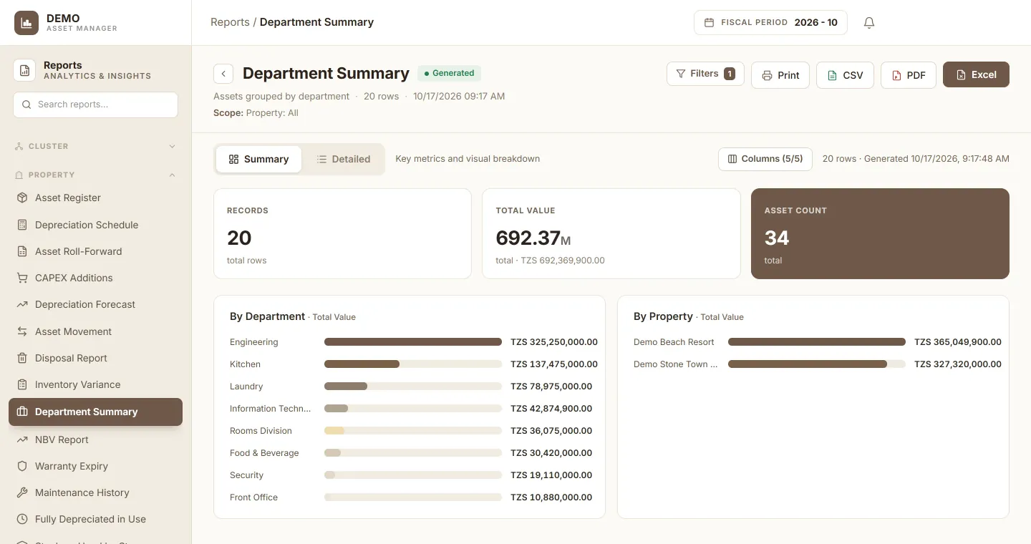1031x544 pixels.
Task: Click Reports in the breadcrumb
Action: point(230,22)
